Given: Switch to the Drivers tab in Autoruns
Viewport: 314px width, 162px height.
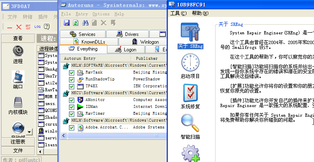Looking at the screenshot, I should [128, 34].
